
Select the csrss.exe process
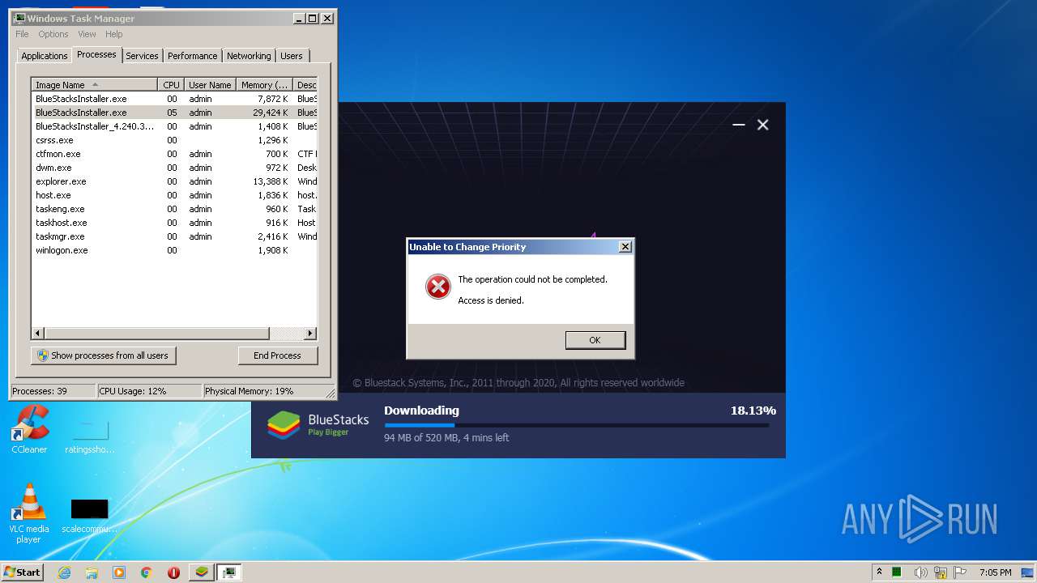click(x=174, y=140)
